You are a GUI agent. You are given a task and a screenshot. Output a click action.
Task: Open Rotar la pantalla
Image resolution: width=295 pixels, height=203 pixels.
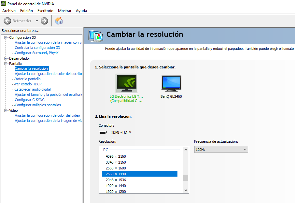tap(28, 79)
